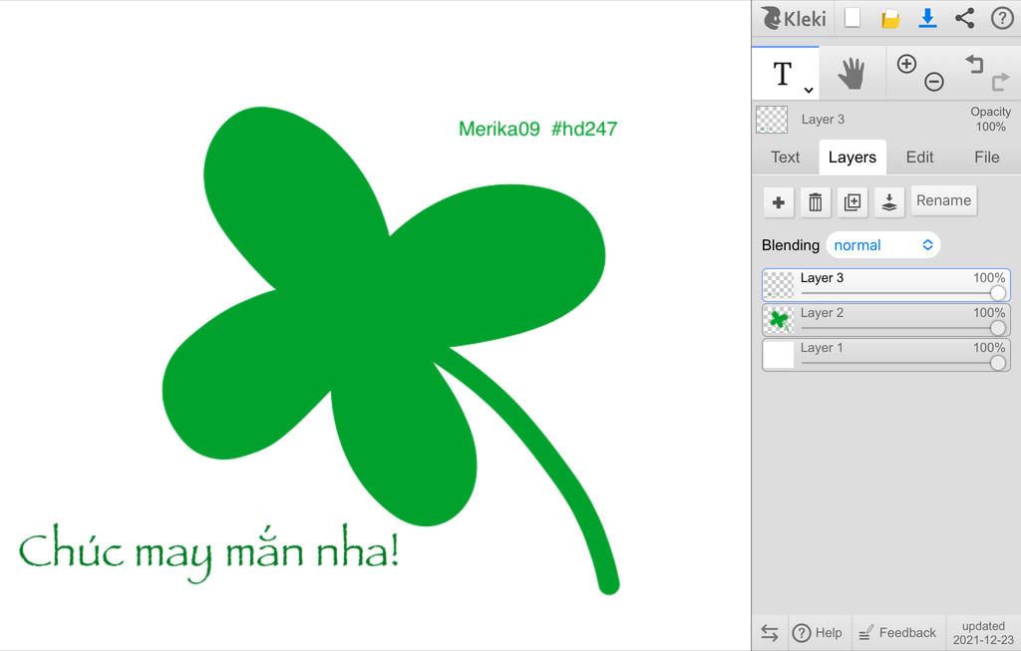The height and width of the screenshot is (651, 1021).
Task: Create a new image with blank page icon
Action: [852, 18]
